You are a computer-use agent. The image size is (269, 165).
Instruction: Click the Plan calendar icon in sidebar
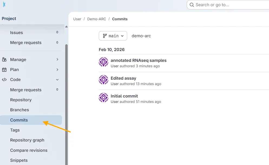point(4,70)
